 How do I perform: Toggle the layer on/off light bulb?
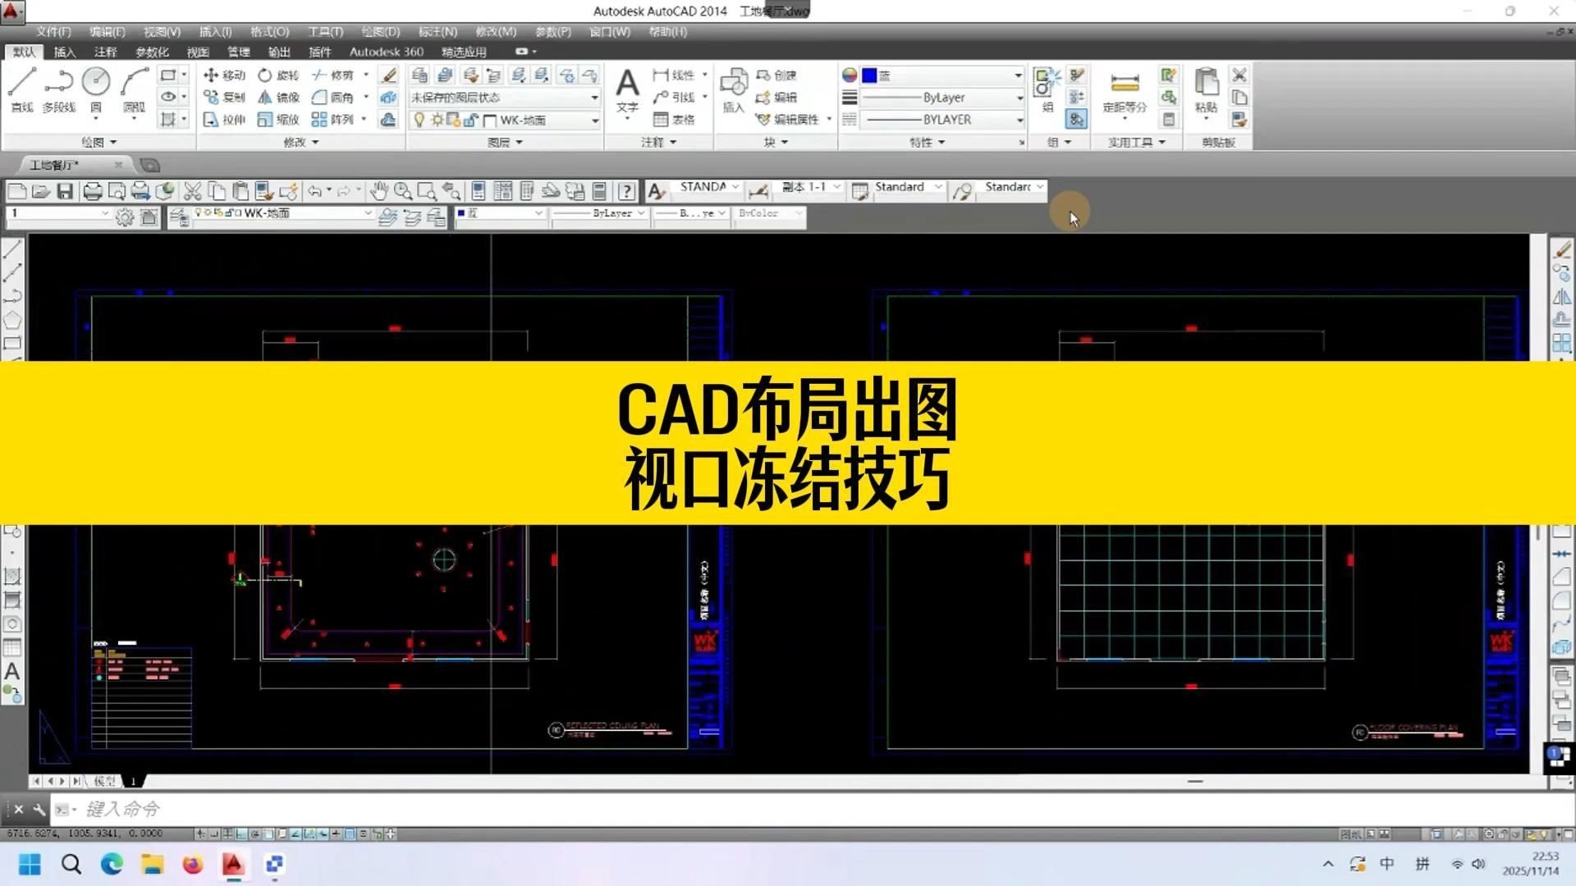(420, 120)
